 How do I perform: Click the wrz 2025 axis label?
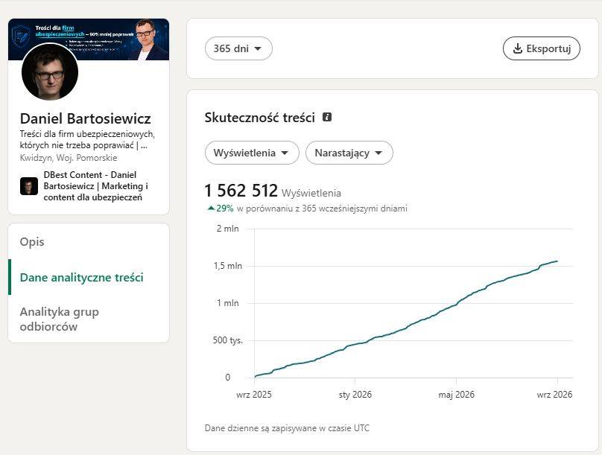[254, 395]
